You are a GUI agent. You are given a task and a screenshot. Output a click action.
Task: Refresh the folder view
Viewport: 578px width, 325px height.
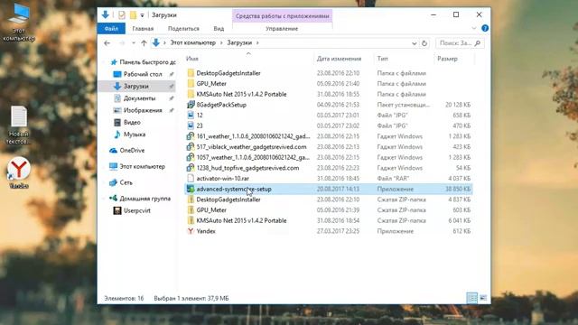[x=424, y=43]
